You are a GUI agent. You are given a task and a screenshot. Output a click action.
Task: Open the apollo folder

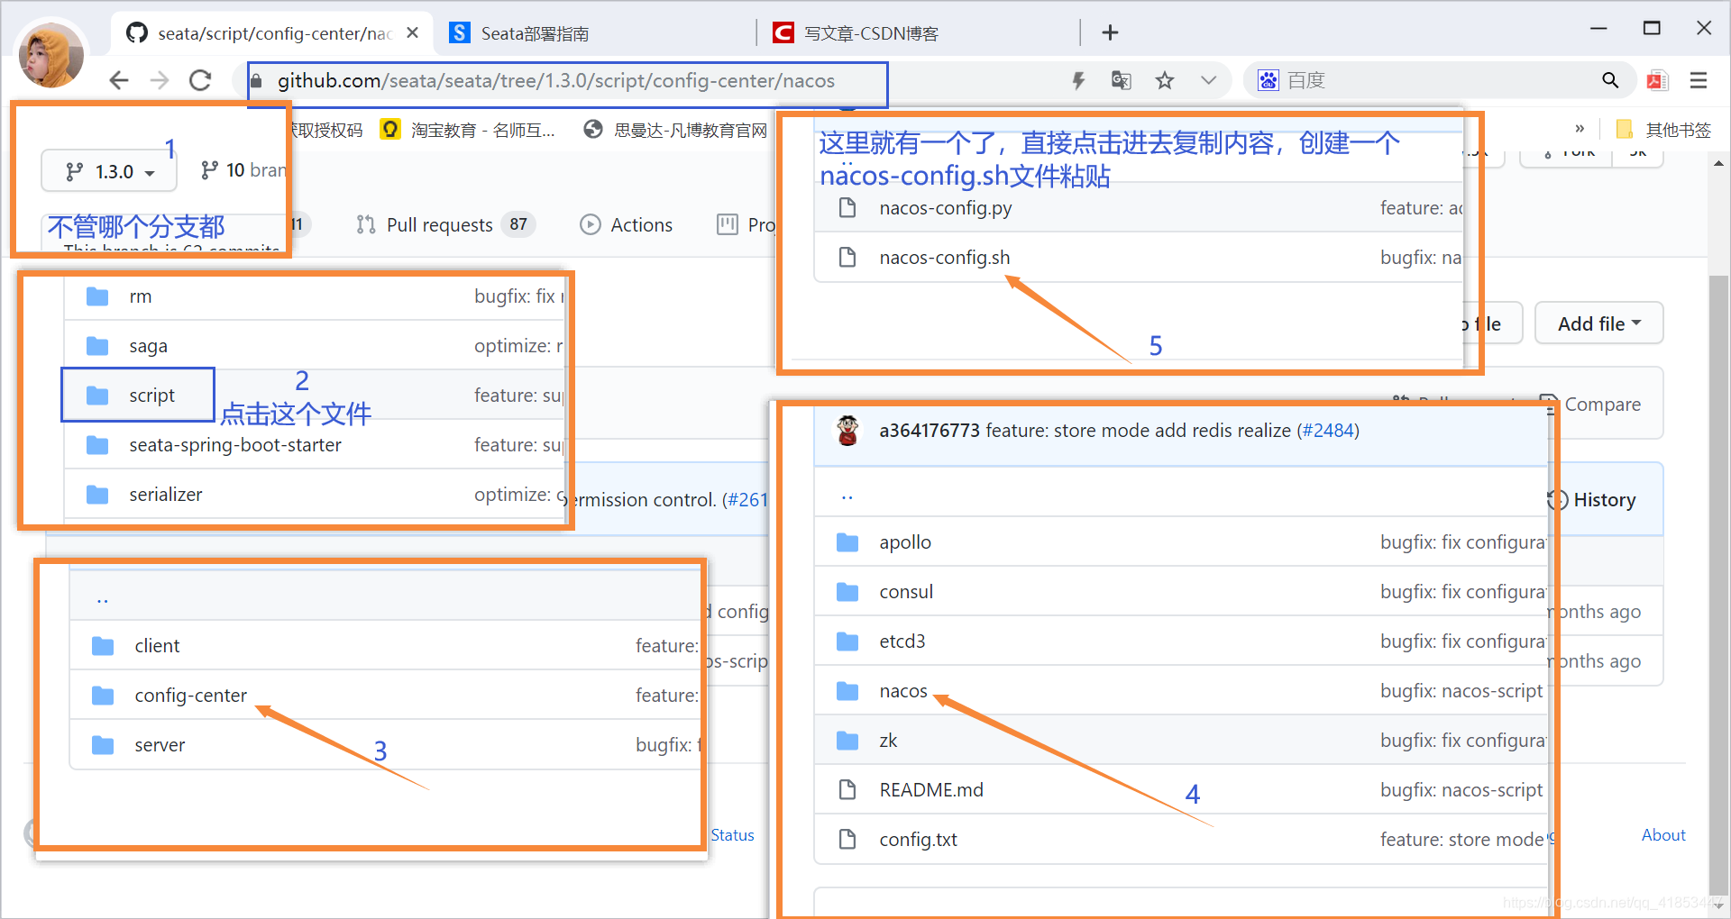[x=905, y=542]
